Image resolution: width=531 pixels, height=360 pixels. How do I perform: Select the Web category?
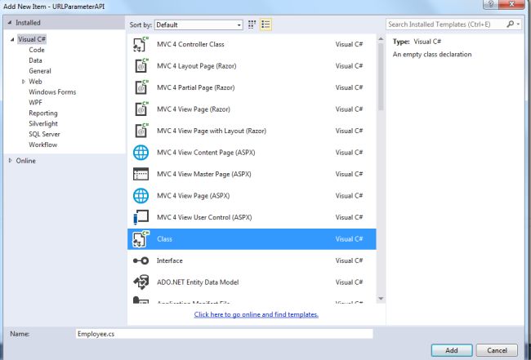click(x=35, y=81)
